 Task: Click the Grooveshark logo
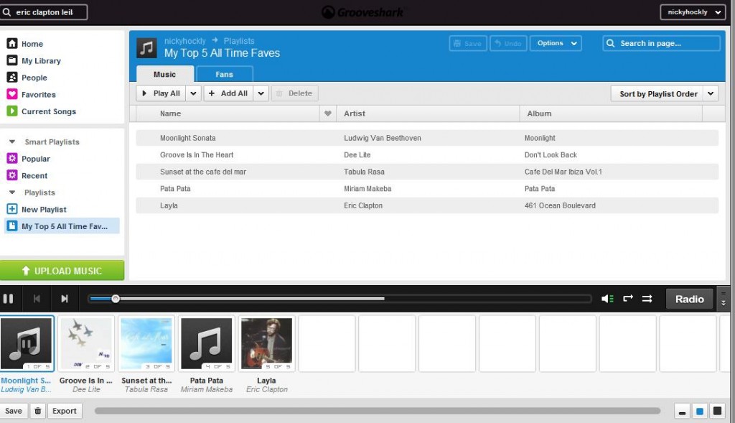coord(362,12)
